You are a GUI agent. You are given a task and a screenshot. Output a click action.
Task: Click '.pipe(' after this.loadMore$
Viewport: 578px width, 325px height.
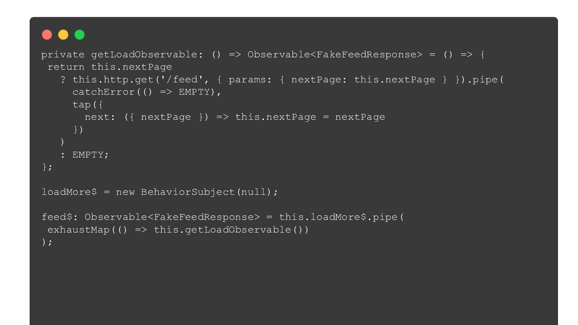[x=385, y=217]
